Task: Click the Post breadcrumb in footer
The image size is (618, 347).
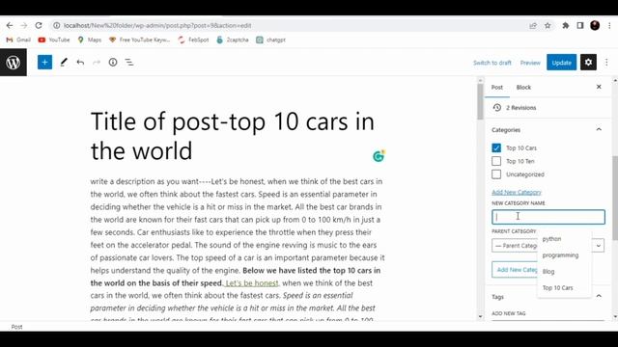Action: (x=16, y=327)
